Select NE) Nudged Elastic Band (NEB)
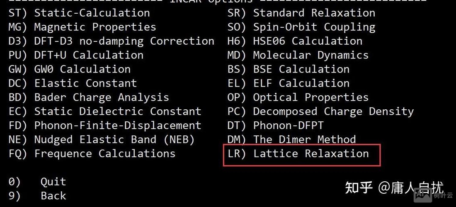 coord(102,140)
